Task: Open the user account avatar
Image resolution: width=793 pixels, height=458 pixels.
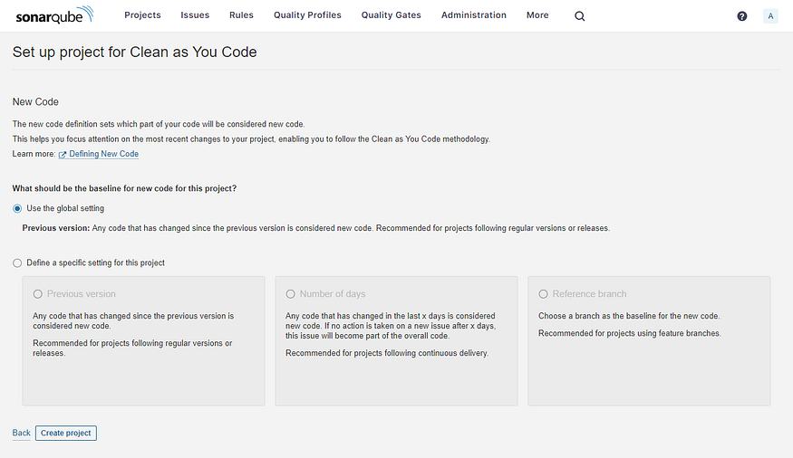Action: pyautogui.click(x=770, y=16)
